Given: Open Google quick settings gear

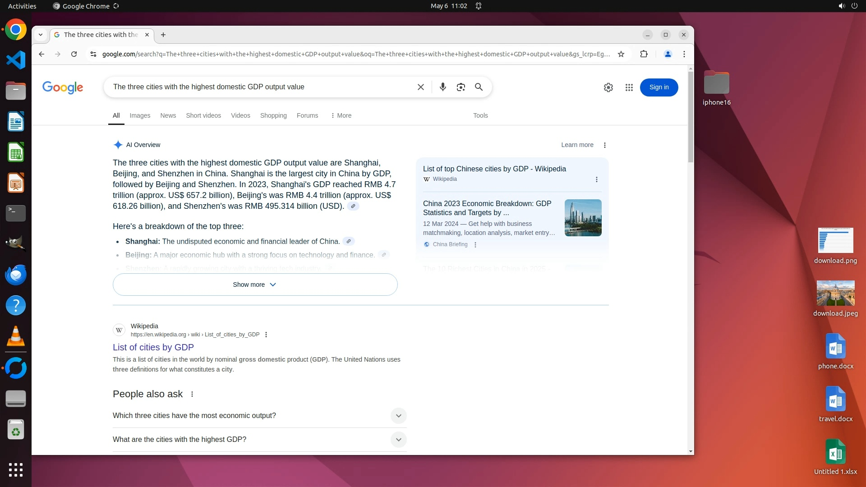Looking at the screenshot, I should click(608, 87).
